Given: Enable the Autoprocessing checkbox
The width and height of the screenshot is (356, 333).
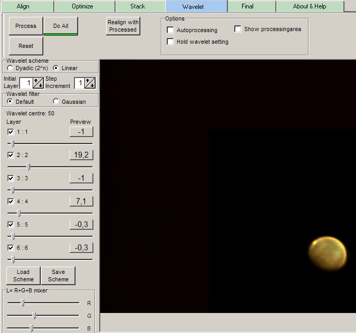Looking at the screenshot, I should click(x=170, y=31).
